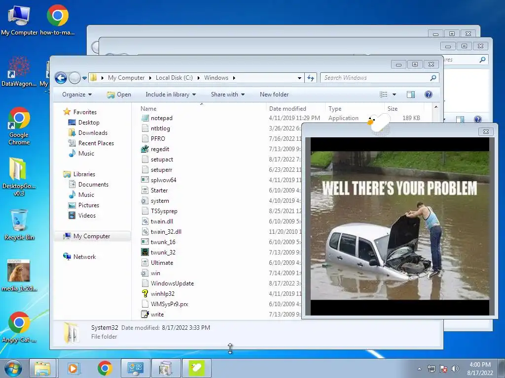The height and width of the screenshot is (378, 505).
Task: Open the Share with menu
Action: 228,94
